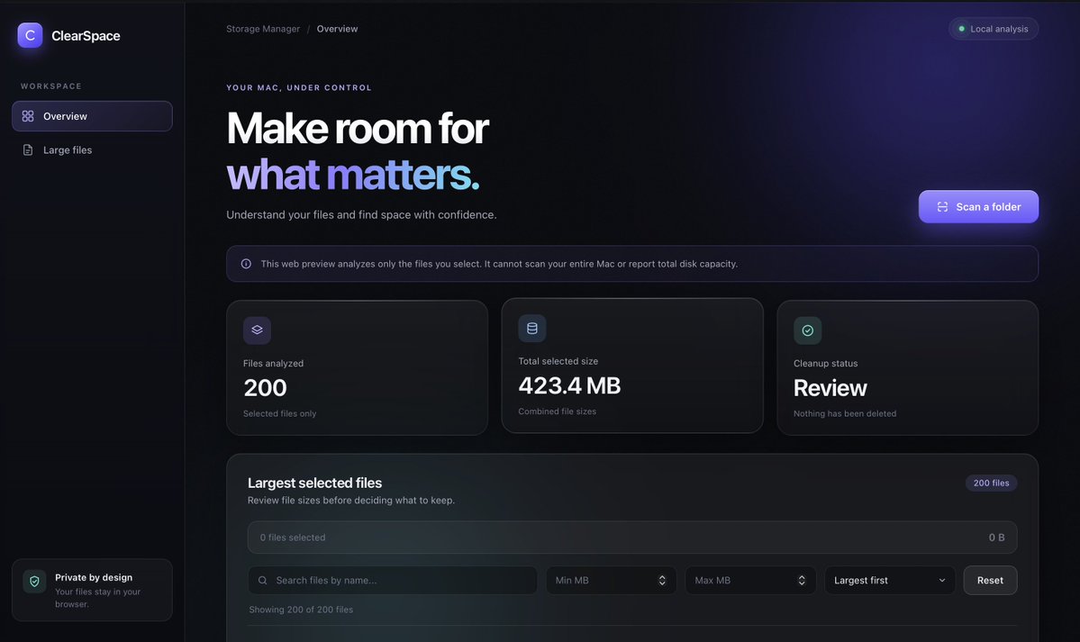This screenshot has width=1080, height=642.
Task: Click the shield icon in Private by design
Action: click(x=34, y=582)
